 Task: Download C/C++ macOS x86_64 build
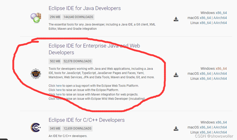pos(205,127)
